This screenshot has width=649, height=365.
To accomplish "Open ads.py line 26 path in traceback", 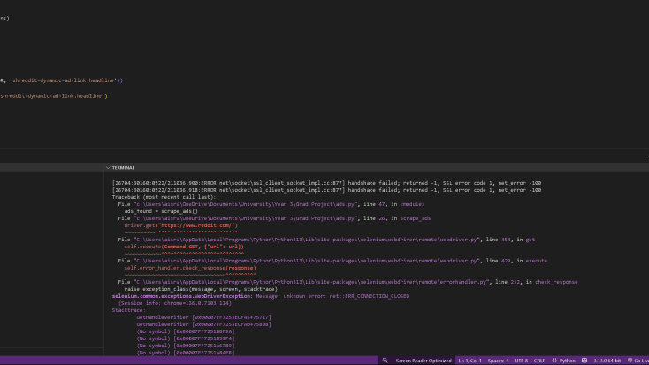I will click(x=246, y=218).
